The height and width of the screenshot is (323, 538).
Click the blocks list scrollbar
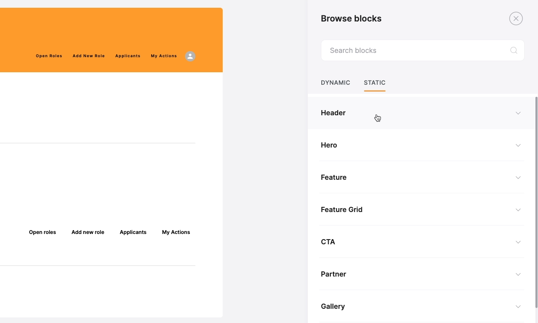[x=536, y=202]
